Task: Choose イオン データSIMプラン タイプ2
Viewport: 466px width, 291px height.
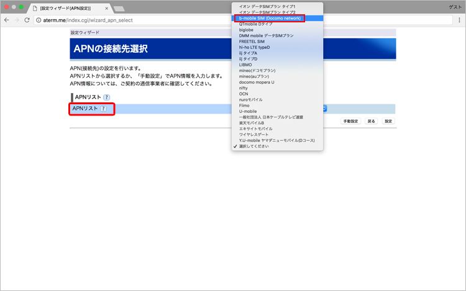Action: tap(277, 12)
